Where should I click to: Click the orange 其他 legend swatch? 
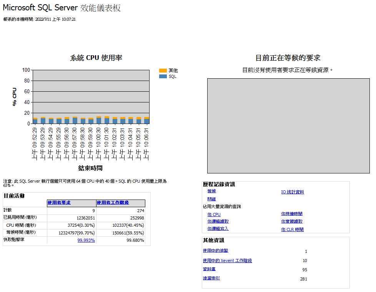coord(163,70)
